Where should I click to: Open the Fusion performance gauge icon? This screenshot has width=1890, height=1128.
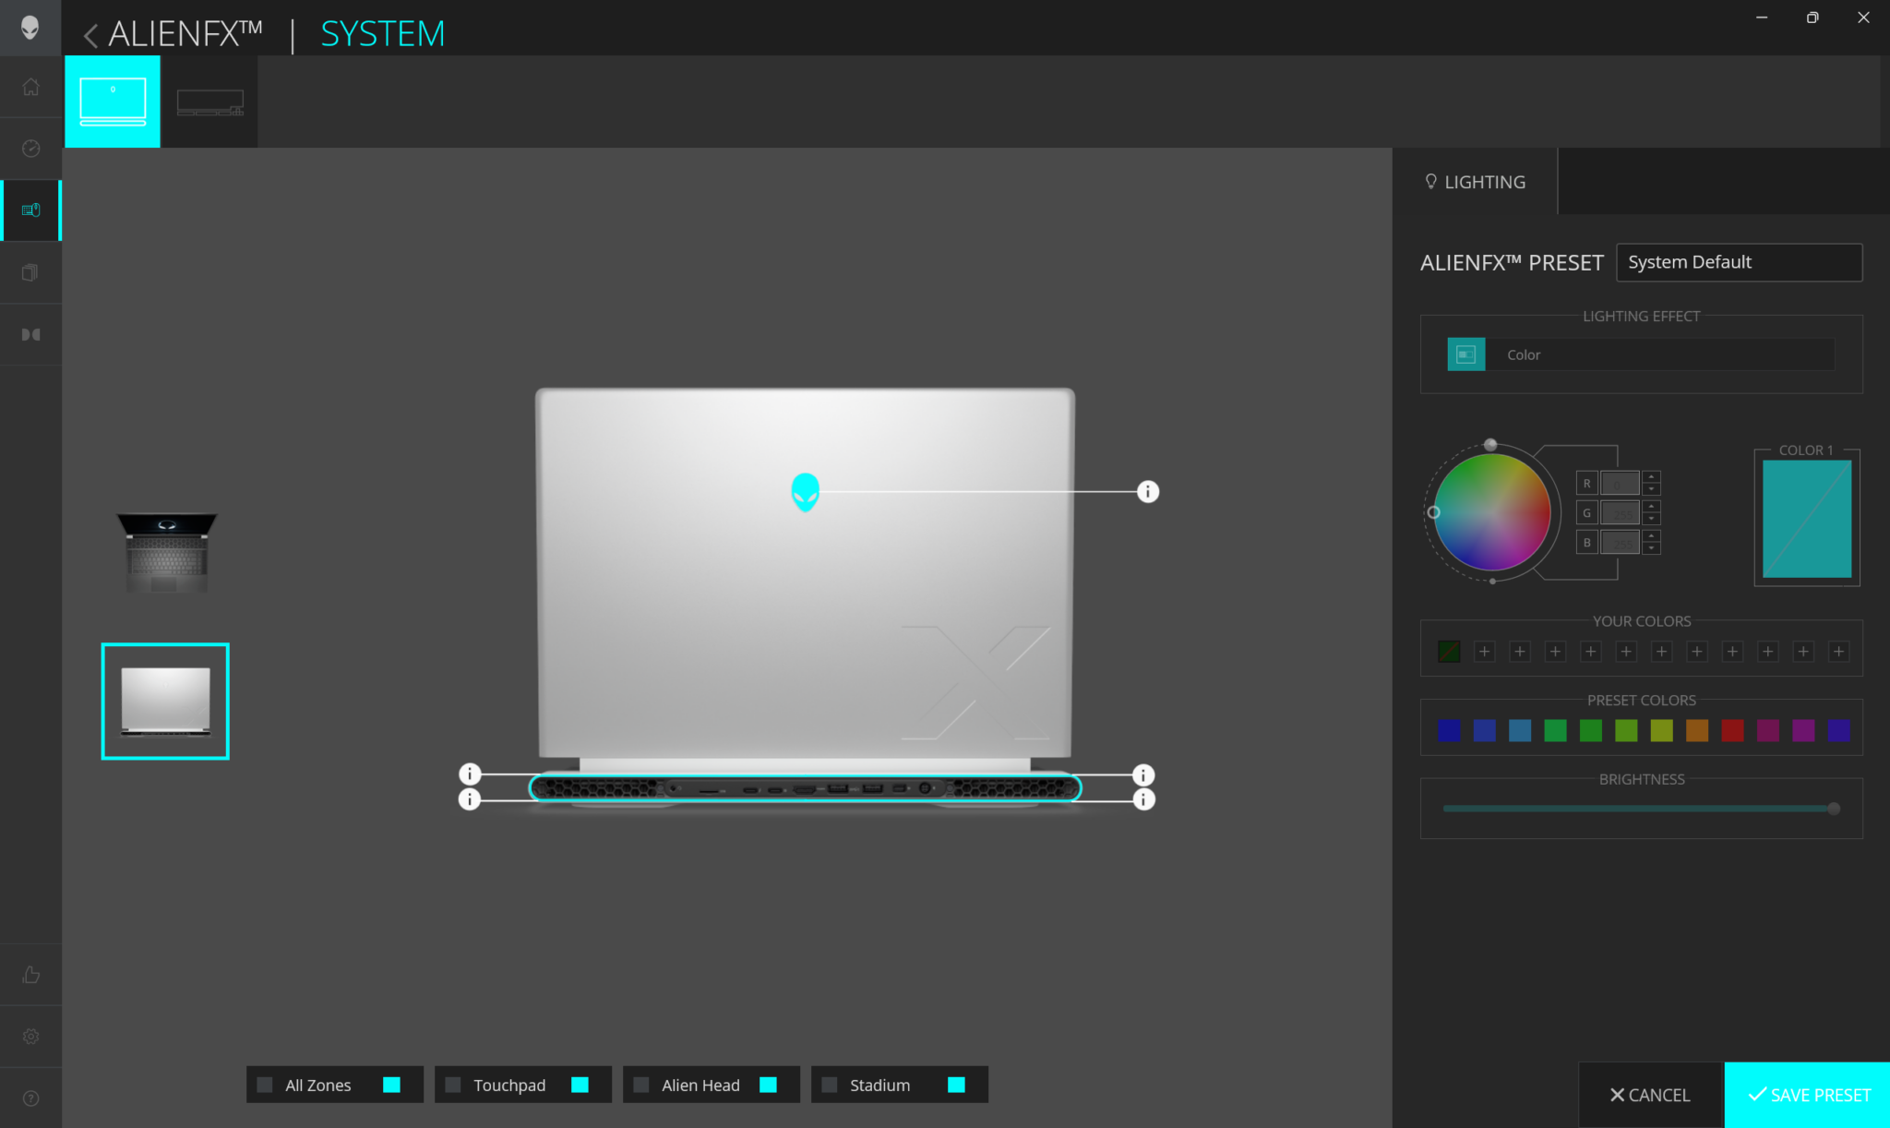30,149
